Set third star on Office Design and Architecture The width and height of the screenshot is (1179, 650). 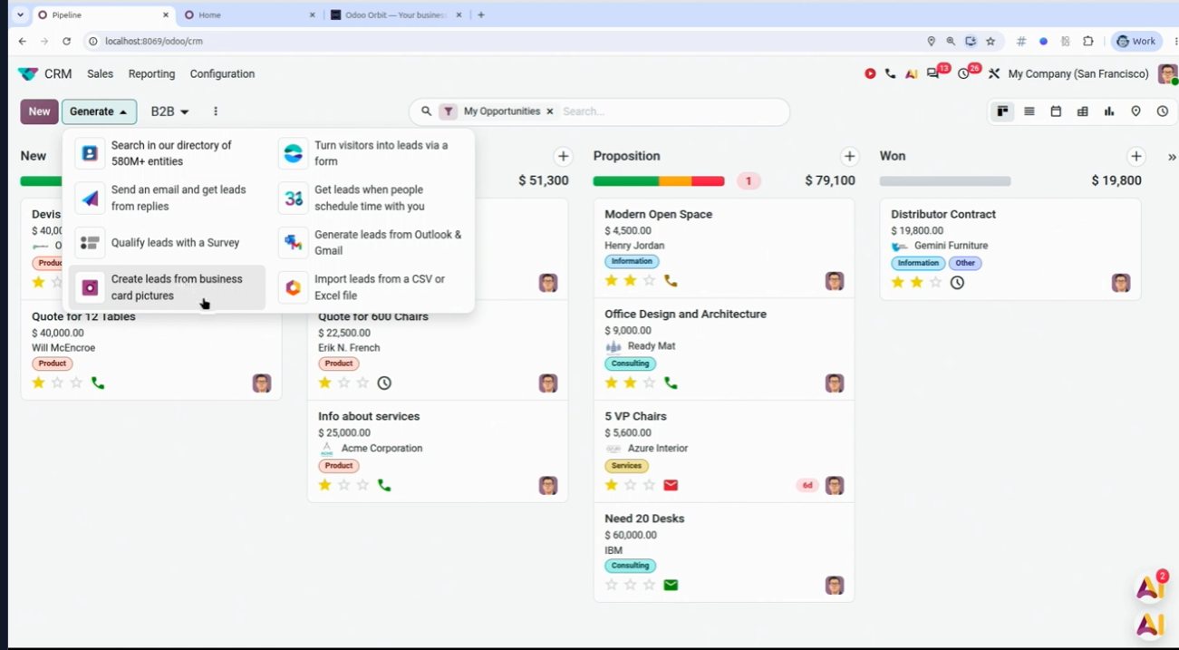pos(649,383)
